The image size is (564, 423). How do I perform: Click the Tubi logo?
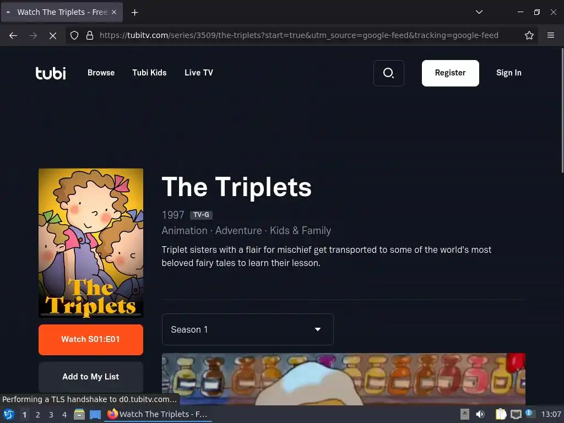coord(51,73)
